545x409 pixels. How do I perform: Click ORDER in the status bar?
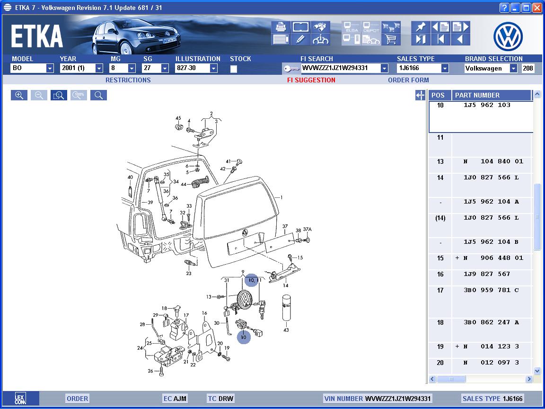click(78, 399)
